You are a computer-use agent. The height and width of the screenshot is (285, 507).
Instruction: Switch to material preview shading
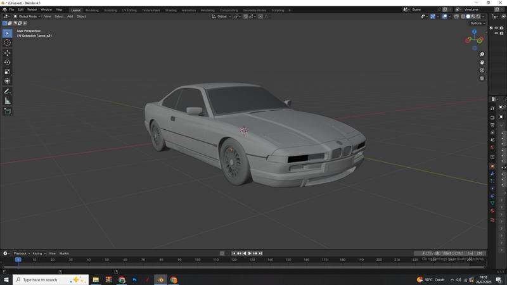point(473,16)
